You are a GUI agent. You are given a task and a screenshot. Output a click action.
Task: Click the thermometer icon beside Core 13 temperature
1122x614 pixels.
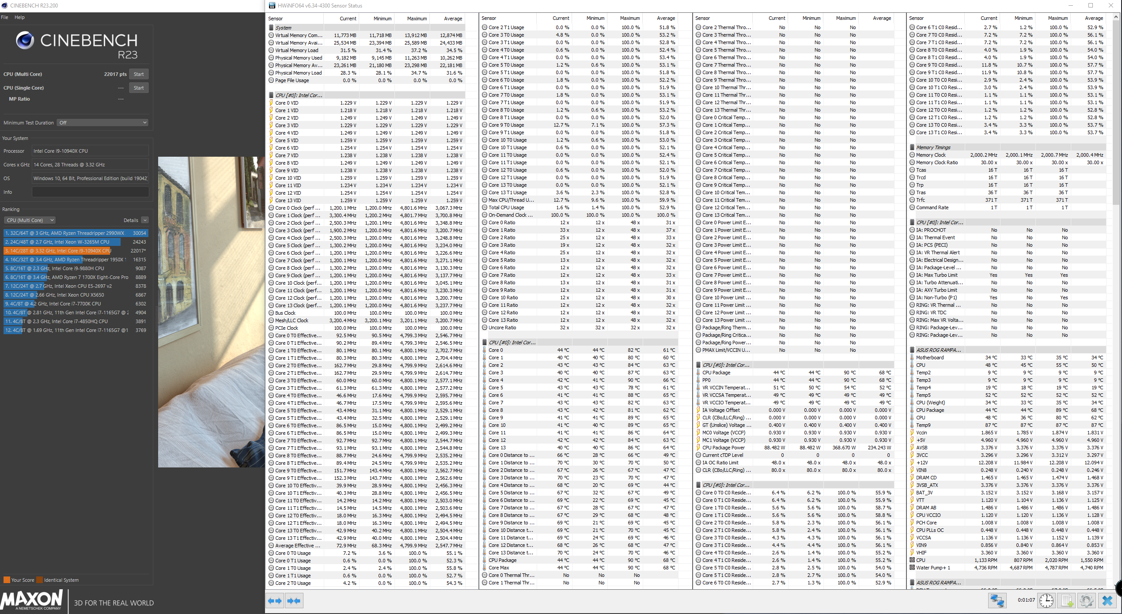[x=485, y=448]
